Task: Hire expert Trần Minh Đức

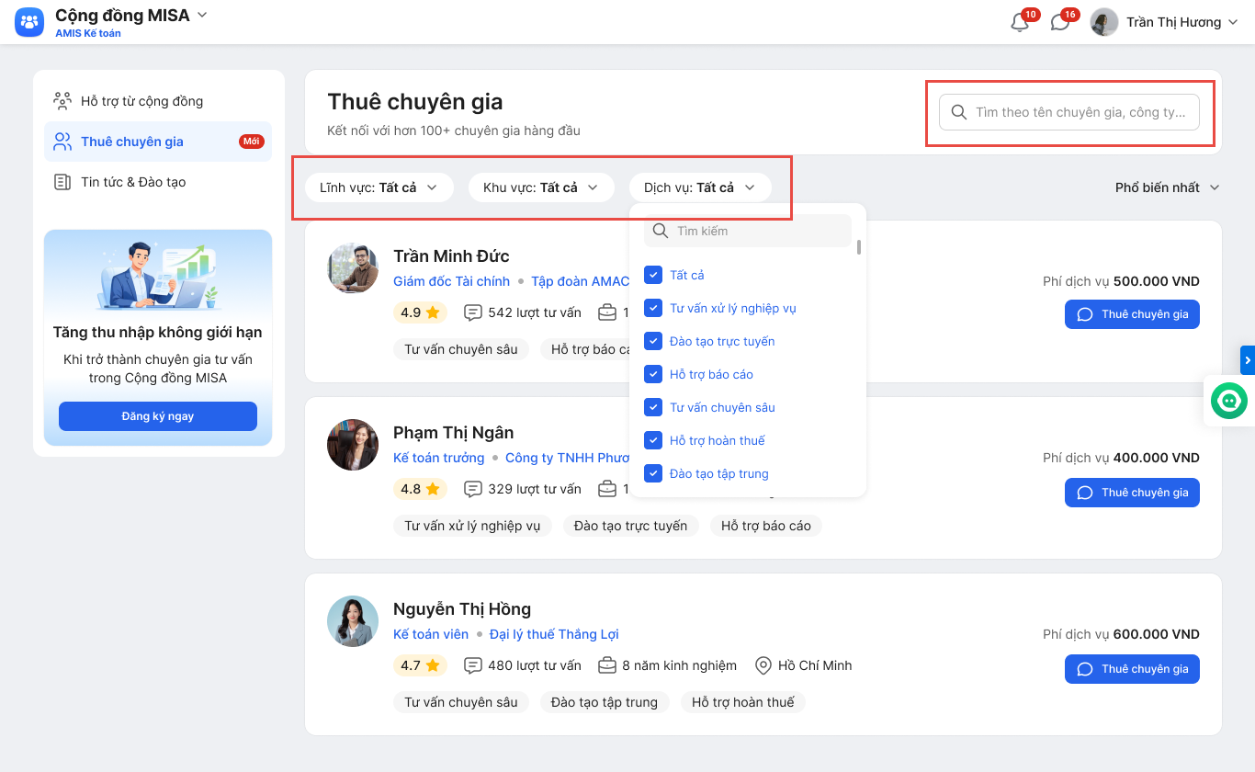Action: click(1132, 314)
